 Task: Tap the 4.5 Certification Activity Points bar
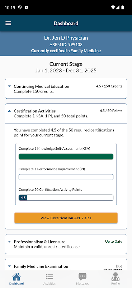pos(66,198)
